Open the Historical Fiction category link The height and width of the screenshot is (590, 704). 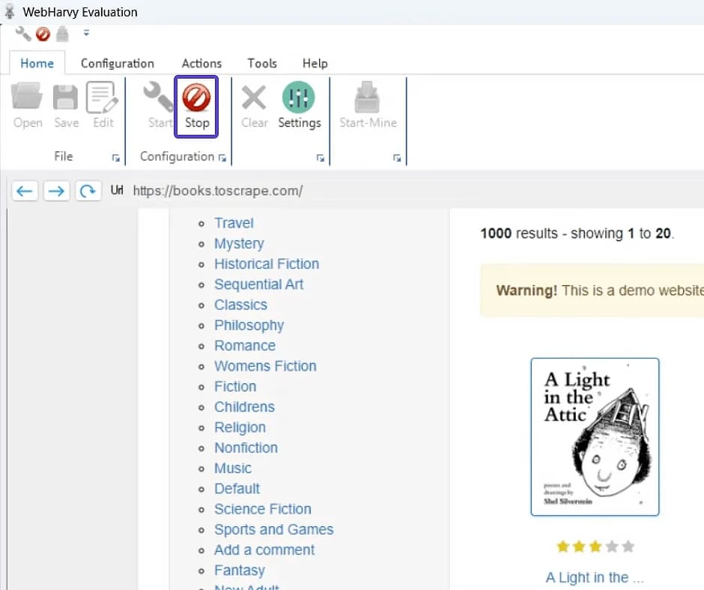click(x=267, y=264)
